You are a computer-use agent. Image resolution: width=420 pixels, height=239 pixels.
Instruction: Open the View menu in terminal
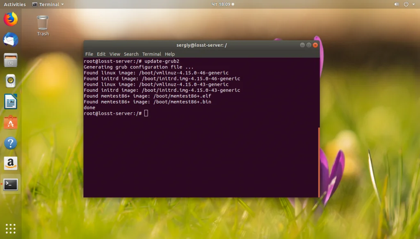point(115,54)
